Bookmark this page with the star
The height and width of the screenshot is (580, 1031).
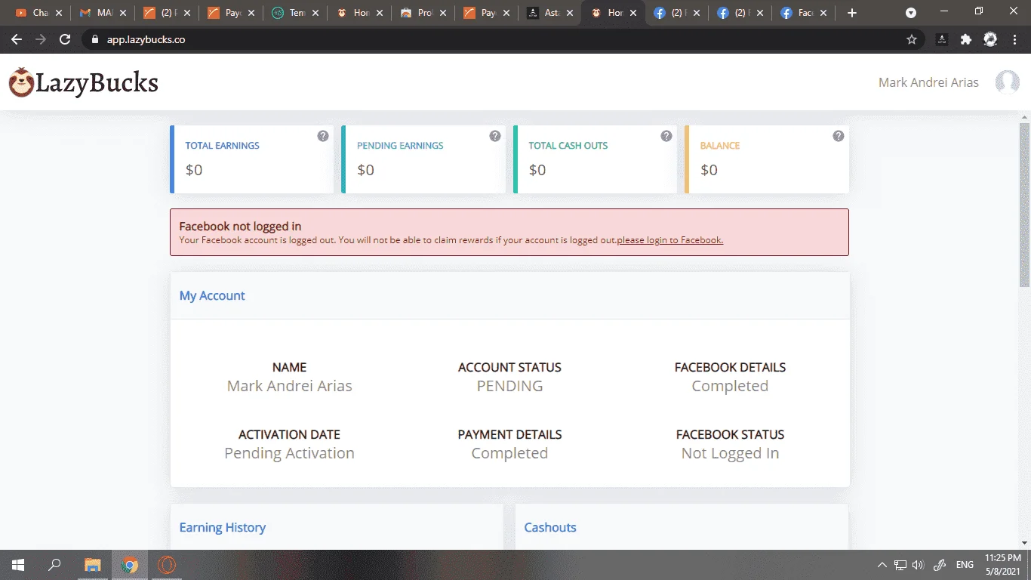(912, 39)
